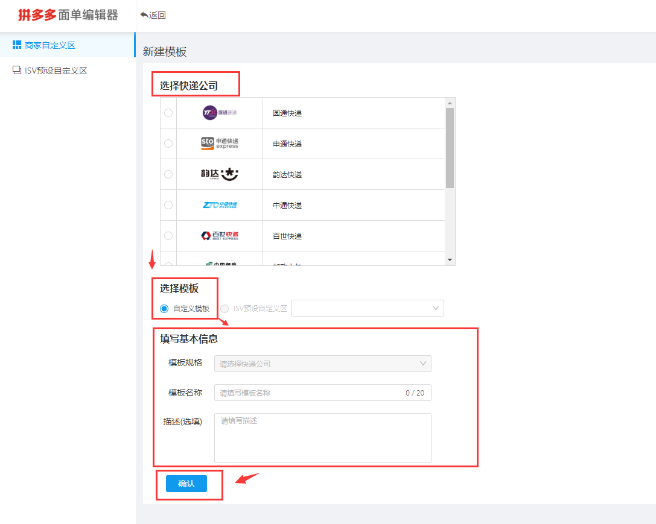Open the ISV预设自定义区 sidebar section
Image resolution: width=656 pixels, height=524 pixels.
[x=68, y=71]
